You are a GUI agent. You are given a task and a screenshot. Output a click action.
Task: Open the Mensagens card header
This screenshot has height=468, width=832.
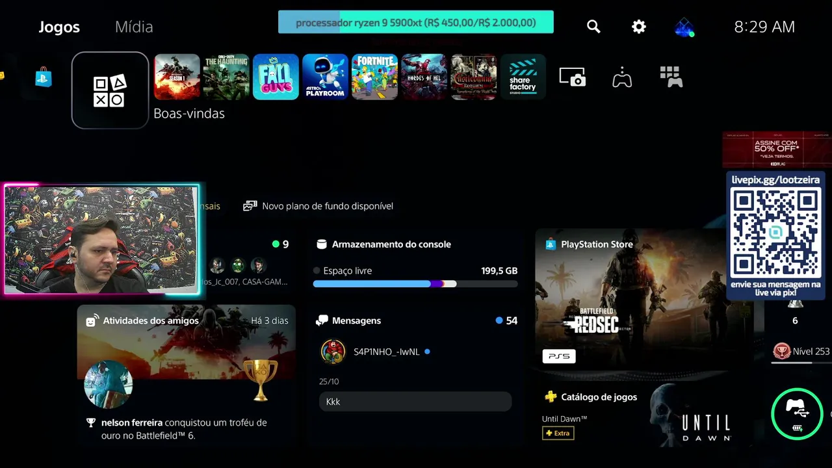click(x=415, y=320)
